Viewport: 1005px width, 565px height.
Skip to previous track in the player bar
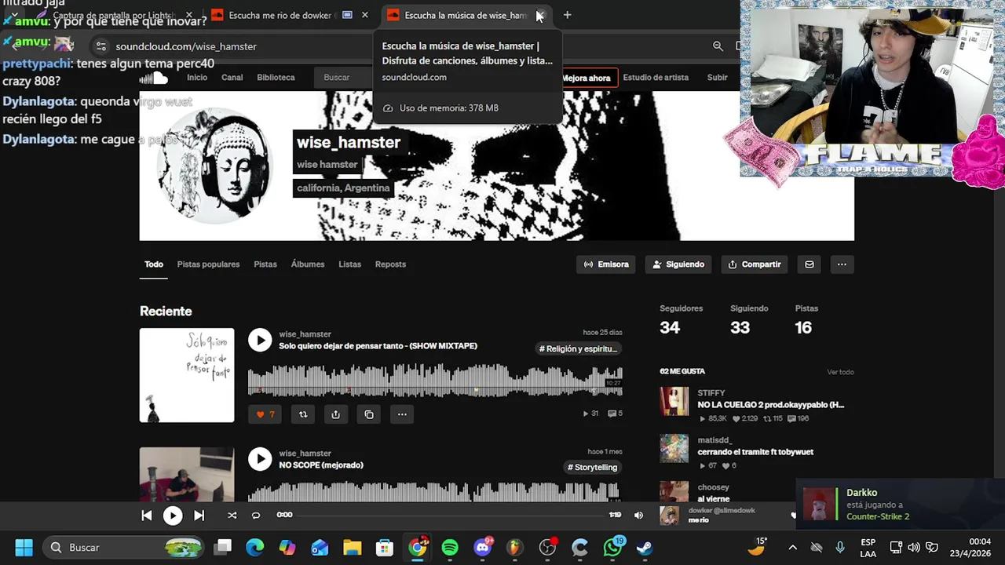[147, 516]
